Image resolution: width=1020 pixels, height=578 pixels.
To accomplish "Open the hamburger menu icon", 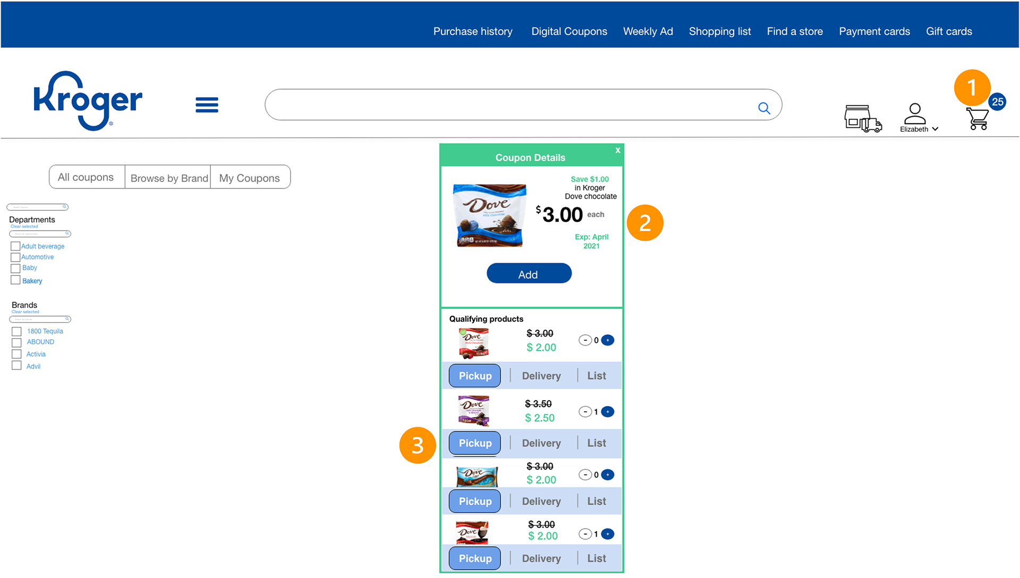I will click(x=207, y=105).
